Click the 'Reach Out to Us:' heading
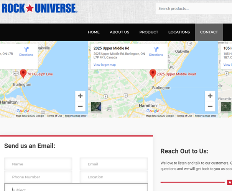The width and height of the screenshot is (232, 191). point(184,151)
